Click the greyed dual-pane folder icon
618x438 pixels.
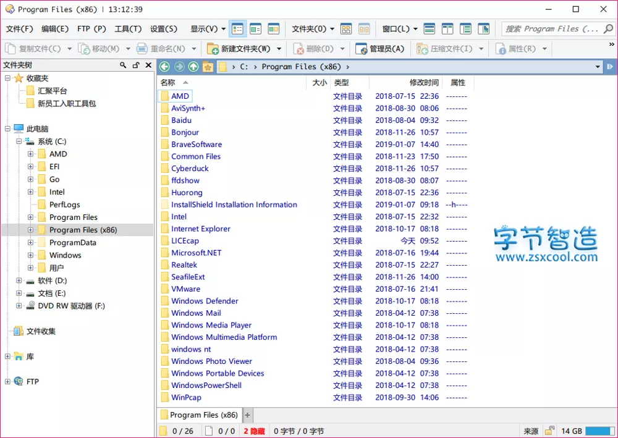point(364,29)
